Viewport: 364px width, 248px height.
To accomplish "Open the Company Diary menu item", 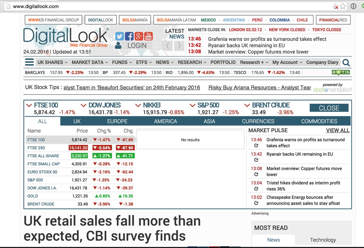I will click(x=322, y=62).
